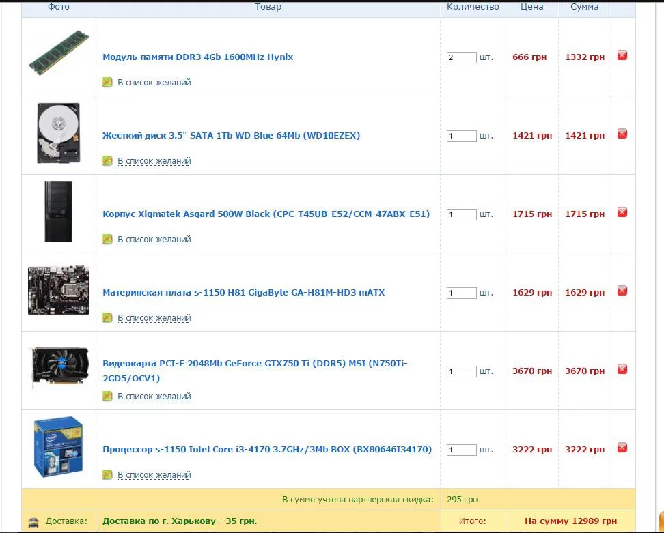Focus the quantity field for the GTX750 Ti video card

462,371
